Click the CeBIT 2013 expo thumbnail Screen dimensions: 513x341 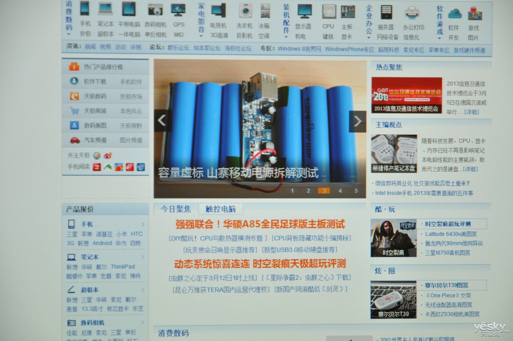(x=407, y=95)
